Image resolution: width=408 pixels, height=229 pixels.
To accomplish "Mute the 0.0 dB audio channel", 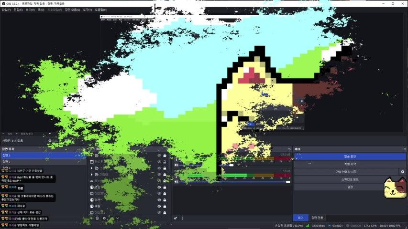I will click(176, 182).
